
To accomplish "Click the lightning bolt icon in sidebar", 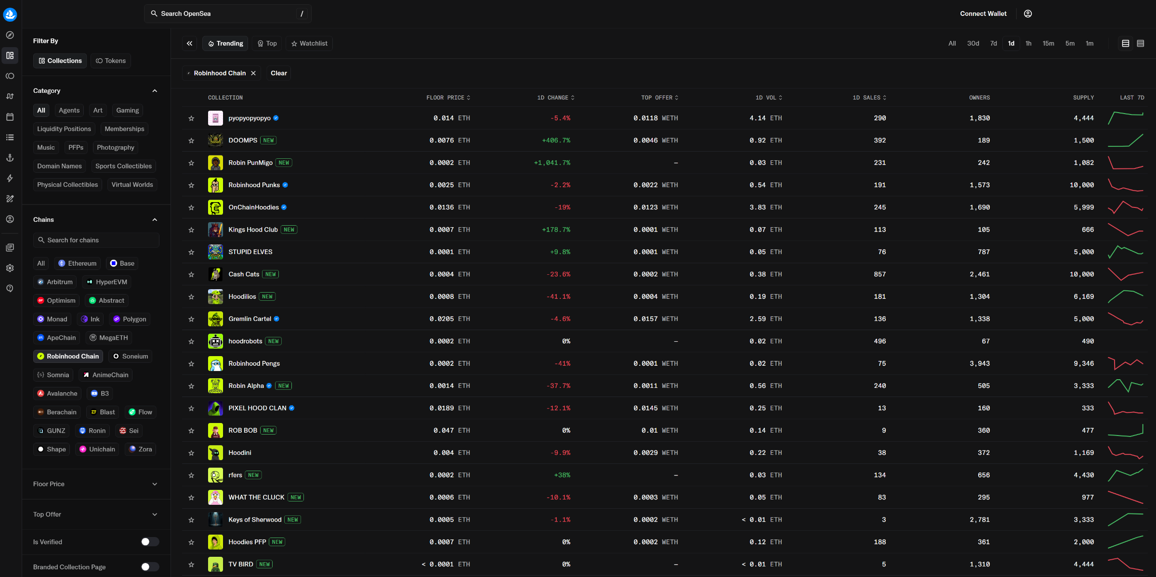I will pos(10,178).
